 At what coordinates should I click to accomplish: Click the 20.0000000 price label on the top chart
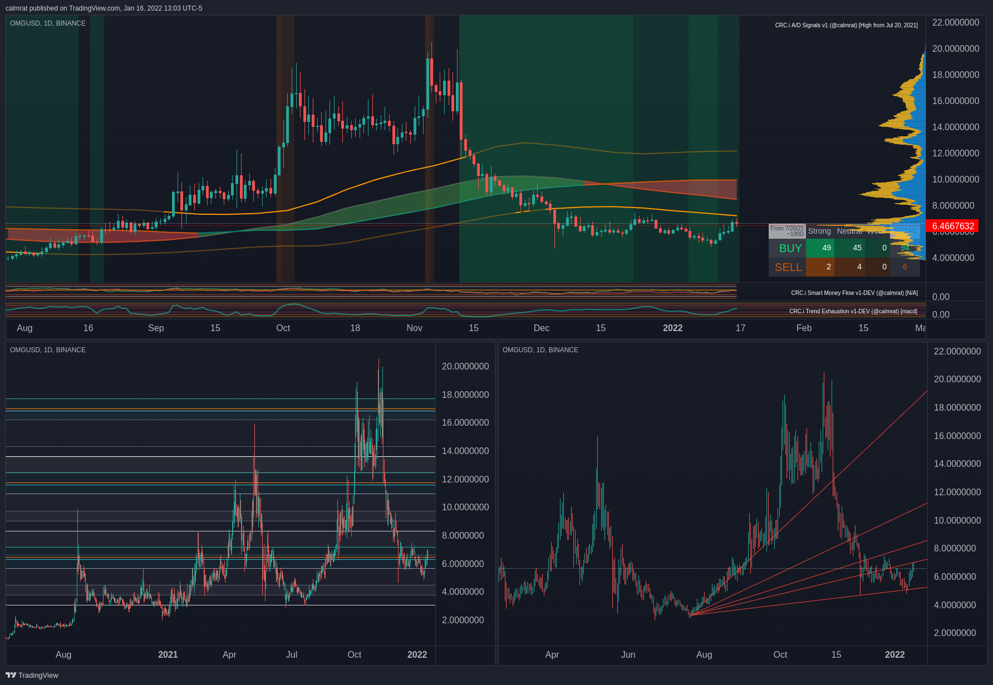tap(956, 49)
